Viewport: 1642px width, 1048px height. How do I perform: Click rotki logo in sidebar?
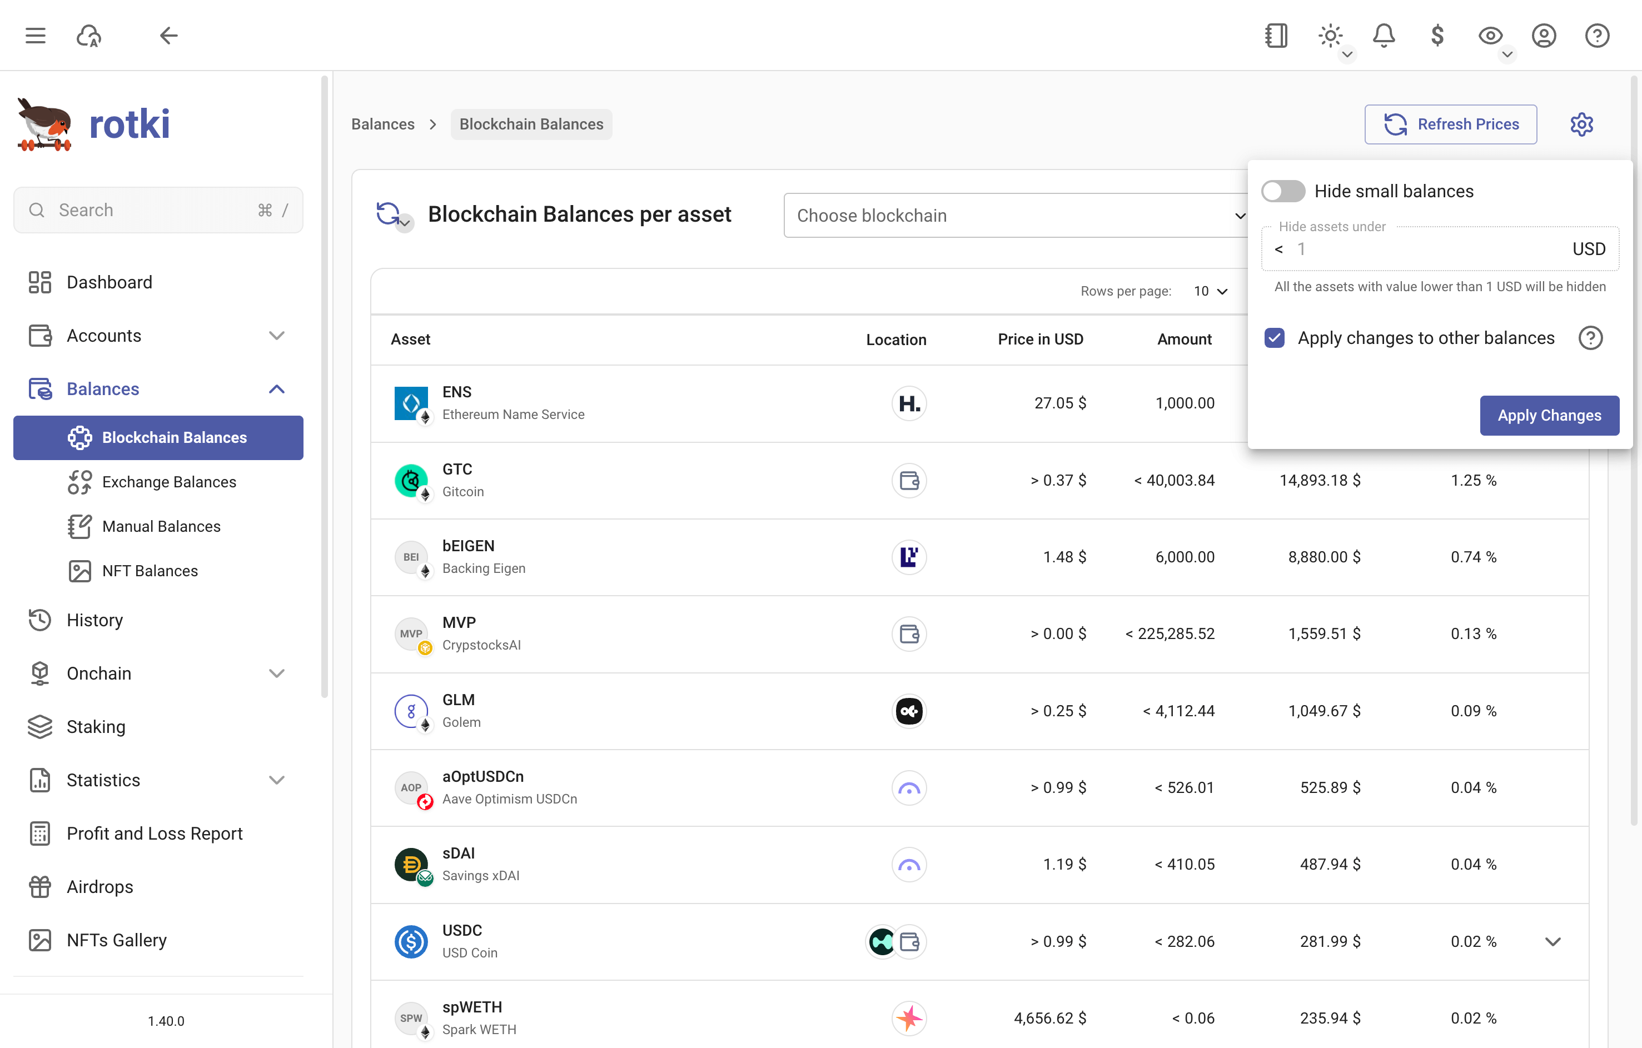tap(93, 124)
